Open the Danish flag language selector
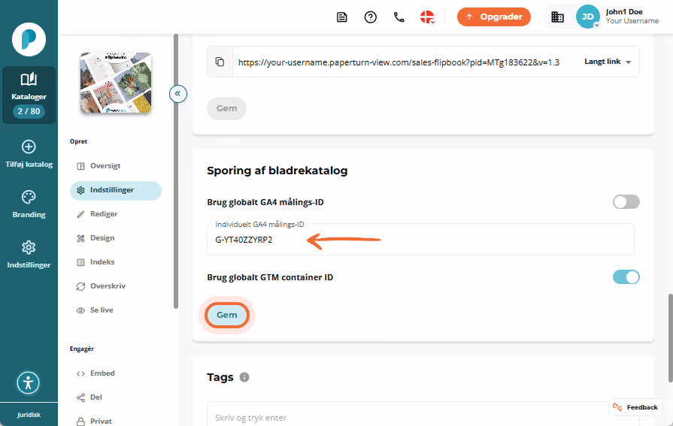673x426 pixels. [x=427, y=17]
